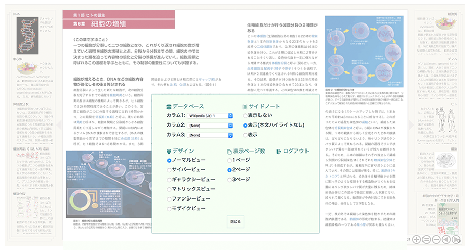This screenshot has width=470, height=250.
Task: Click the 体細胞分裂 heading in left sidebar
Action: (x=20, y=104)
